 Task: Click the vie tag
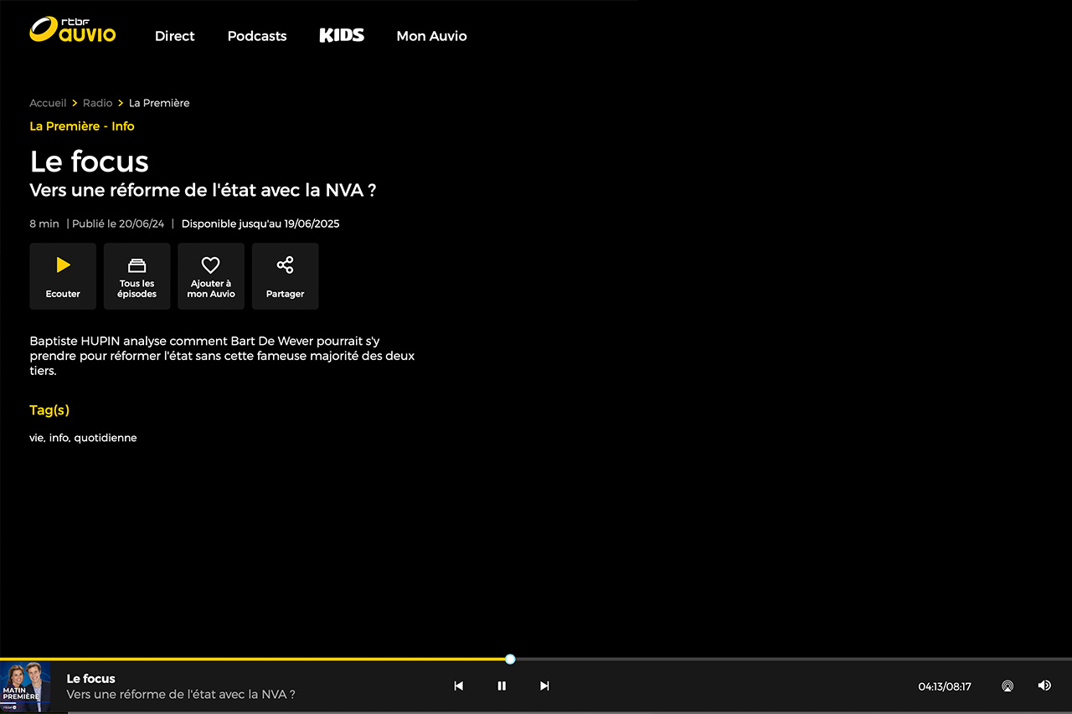[x=37, y=438]
